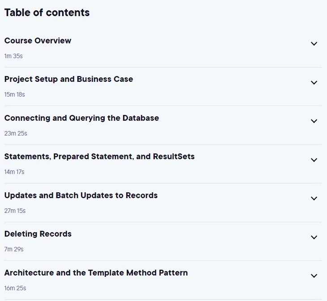Select Statements, Prepared Statement, and ResultSets heading
The width and height of the screenshot is (327, 301).
pyautogui.click(x=99, y=157)
